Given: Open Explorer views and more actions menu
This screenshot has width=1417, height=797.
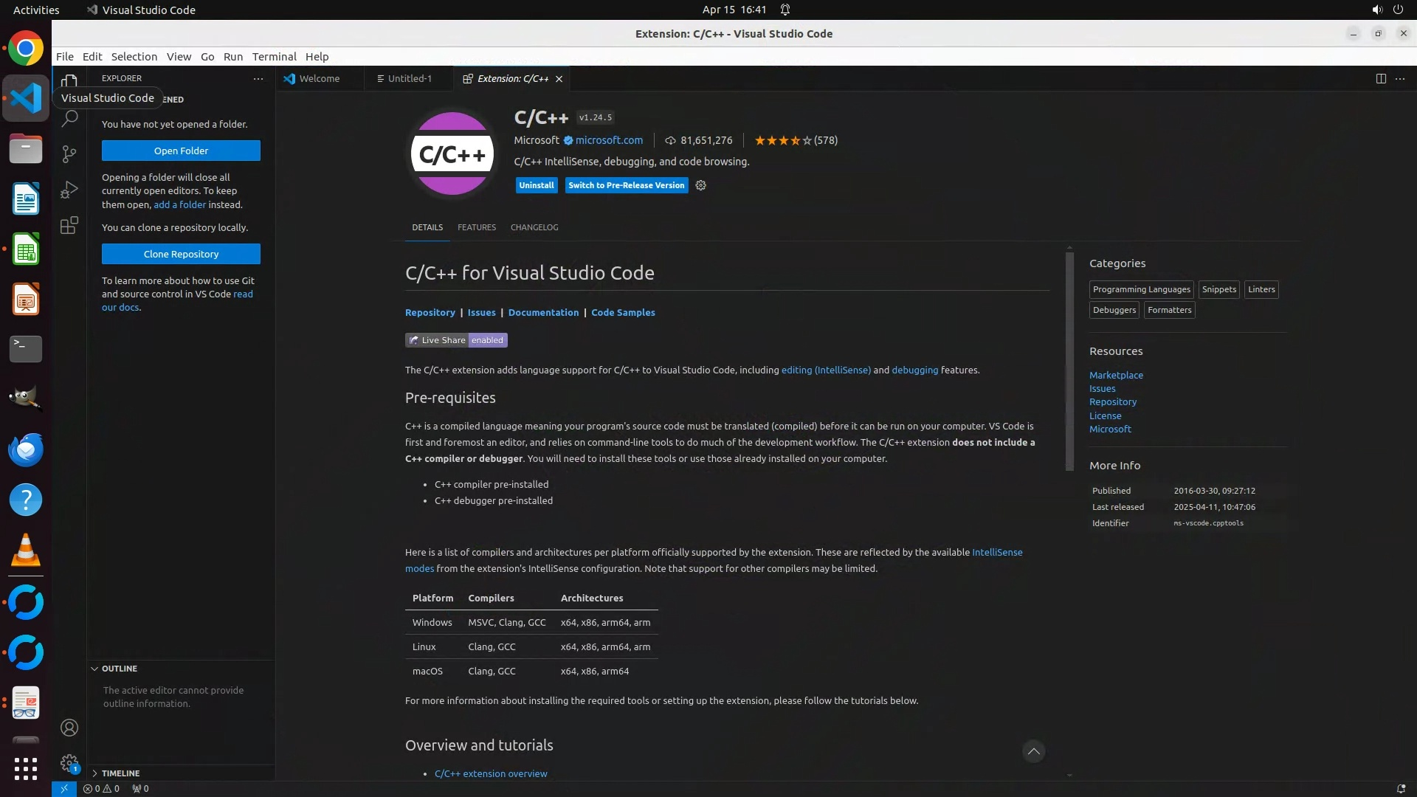Looking at the screenshot, I should [258, 78].
